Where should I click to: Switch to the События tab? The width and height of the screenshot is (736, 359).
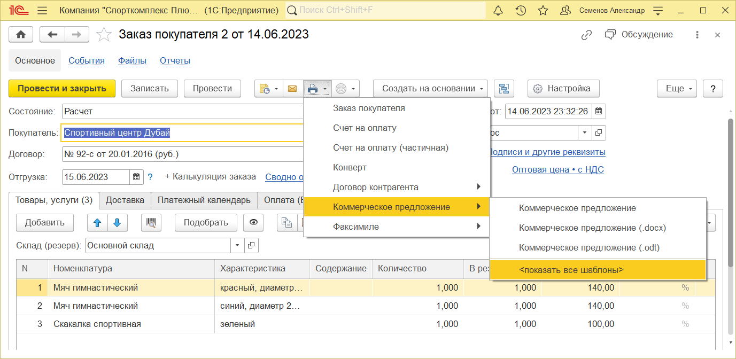(87, 61)
